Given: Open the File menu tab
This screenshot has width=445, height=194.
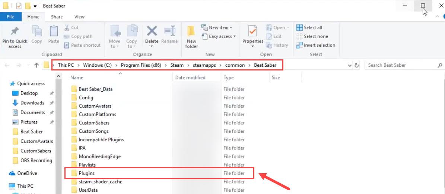Looking at the screenshot, I should 10,17.
